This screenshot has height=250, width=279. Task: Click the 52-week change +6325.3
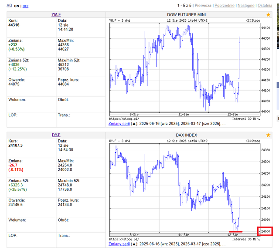coord(16,185)
